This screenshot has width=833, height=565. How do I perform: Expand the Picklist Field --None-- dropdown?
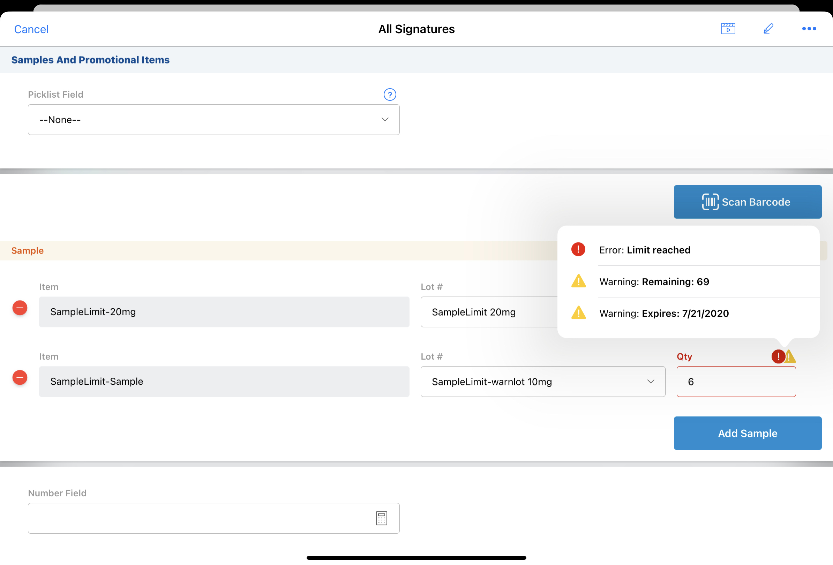point(213,120)
